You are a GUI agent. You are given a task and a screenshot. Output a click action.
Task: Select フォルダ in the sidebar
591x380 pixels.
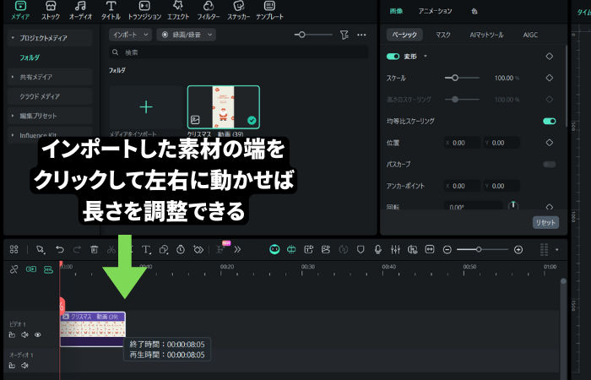tap(30, 57)
